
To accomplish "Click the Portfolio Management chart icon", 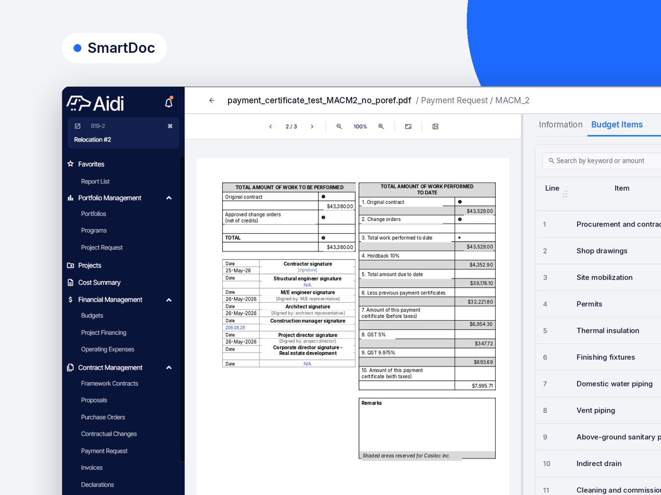I will pos(71,198).
